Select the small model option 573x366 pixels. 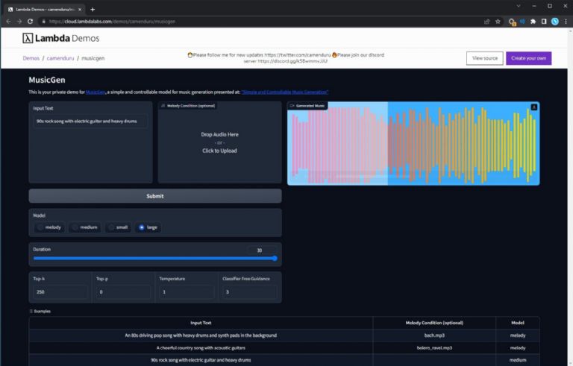tap(118, 227)
